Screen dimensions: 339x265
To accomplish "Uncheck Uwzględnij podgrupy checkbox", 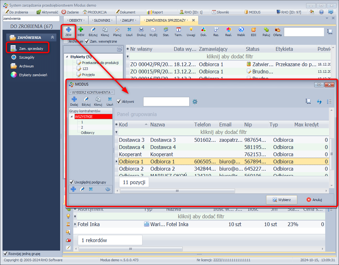I will click(x=72, y=182).
